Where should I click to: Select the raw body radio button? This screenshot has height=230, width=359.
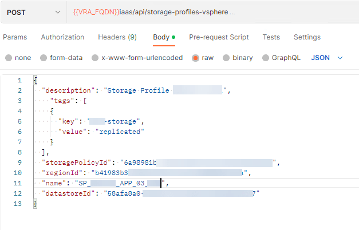(x=196, y=58)
